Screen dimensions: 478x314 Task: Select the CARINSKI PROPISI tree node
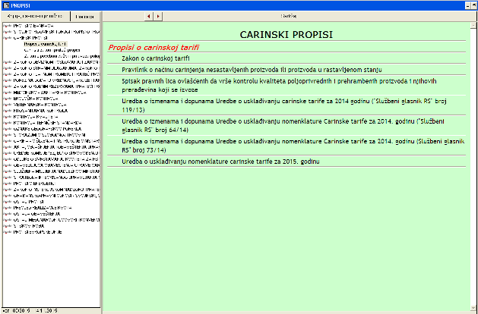tap(30, 38)
